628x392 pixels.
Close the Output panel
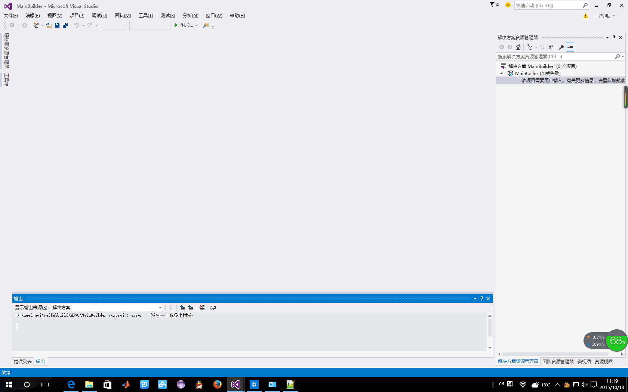488,299
